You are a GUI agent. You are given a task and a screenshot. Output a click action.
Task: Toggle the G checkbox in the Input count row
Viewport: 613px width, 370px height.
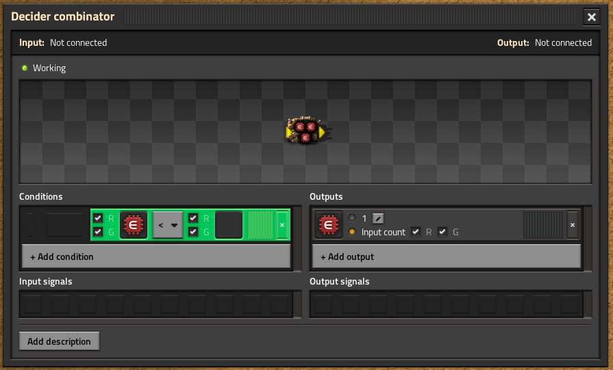[442, 232]
